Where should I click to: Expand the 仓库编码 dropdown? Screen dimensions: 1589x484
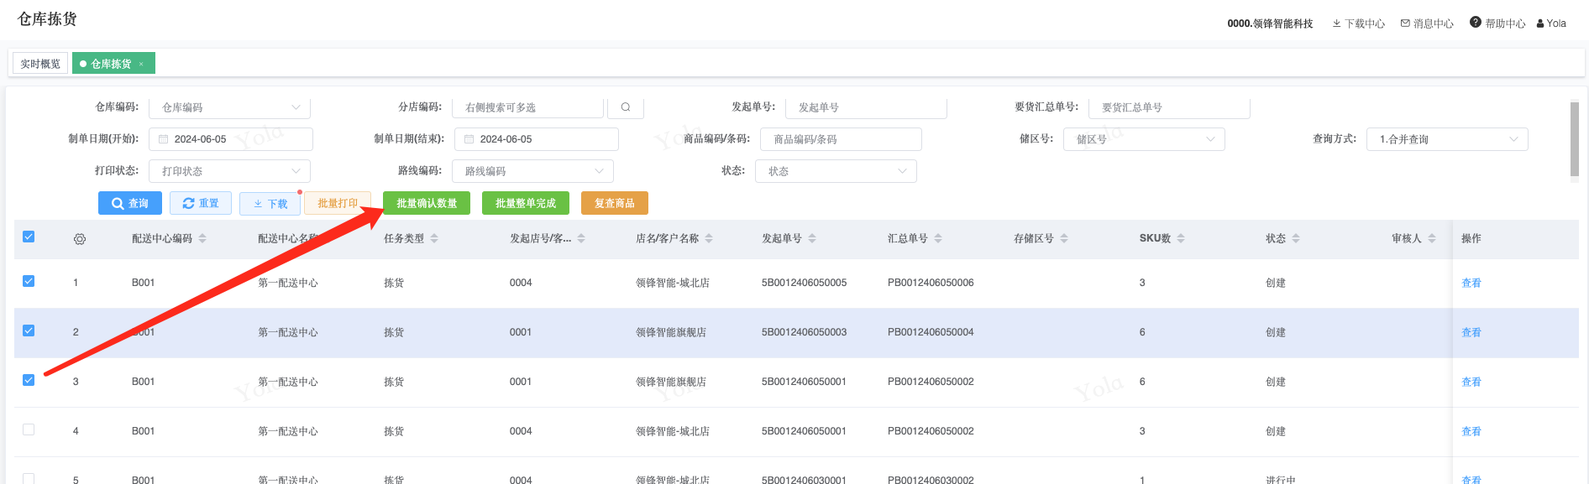tap(296, 107)
